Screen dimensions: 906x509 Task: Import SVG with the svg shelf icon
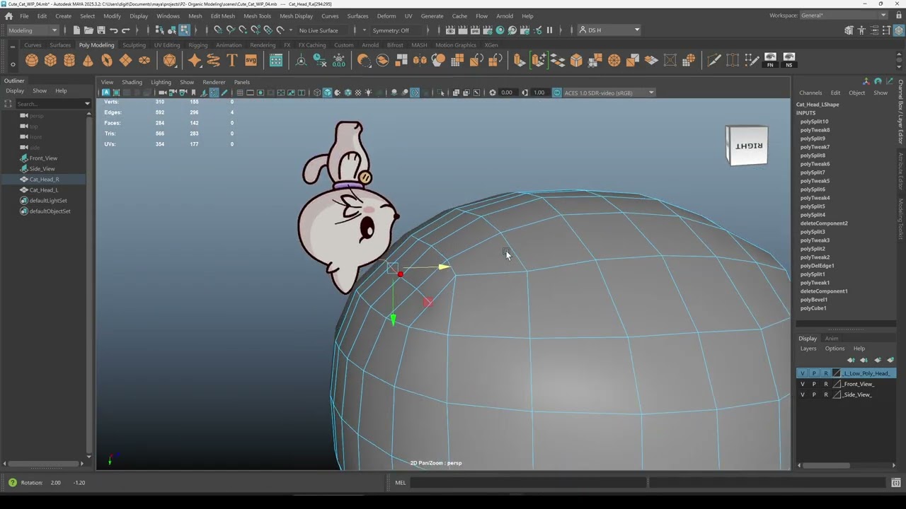[x=251, y=60]
